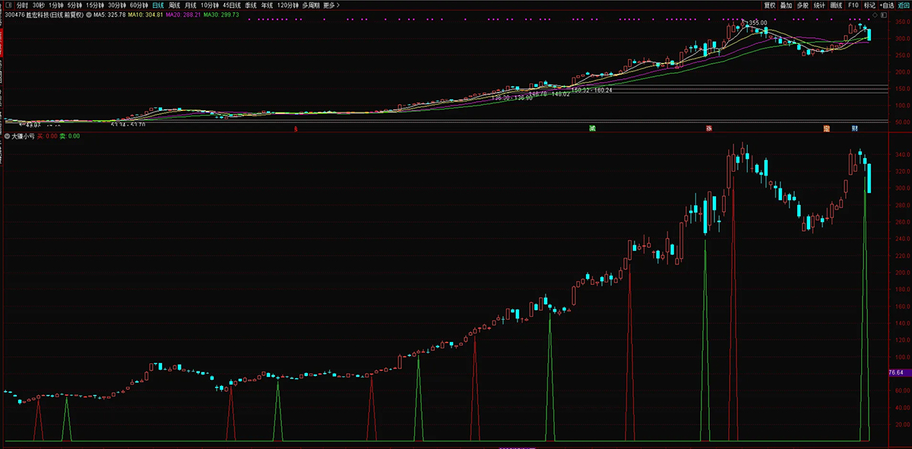Click the 355.00 high price label
The height and width of the screenshot is (449, 912).
758,23
